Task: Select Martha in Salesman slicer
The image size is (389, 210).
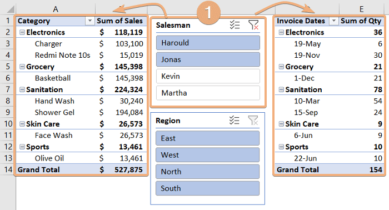Action: coord(208,93)
